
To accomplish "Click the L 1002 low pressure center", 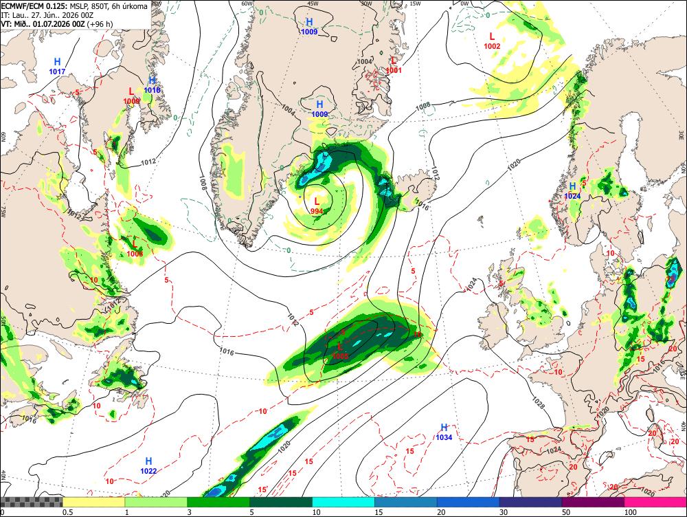I will (492, 41).
